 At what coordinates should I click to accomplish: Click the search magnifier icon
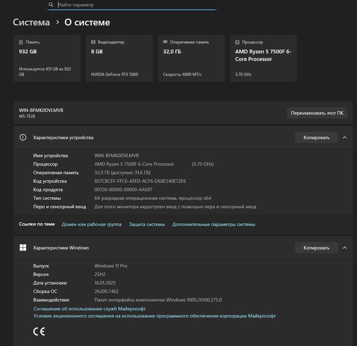[x=51, y=5]
